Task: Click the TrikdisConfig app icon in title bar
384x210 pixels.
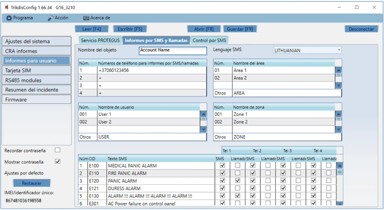Action: pos(7,7)
